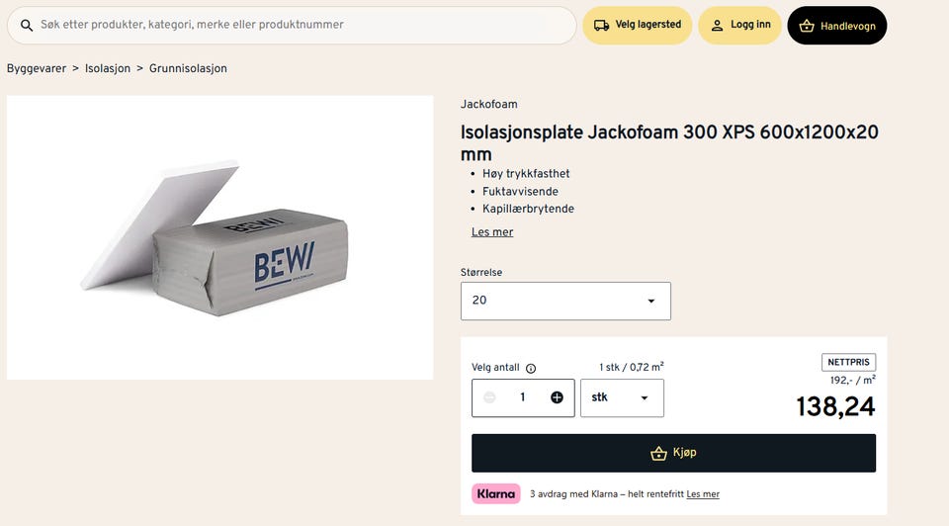Open the stk unit dropdown
The width and height of the screenshot is (949, 526).
(x=622, y=397)
